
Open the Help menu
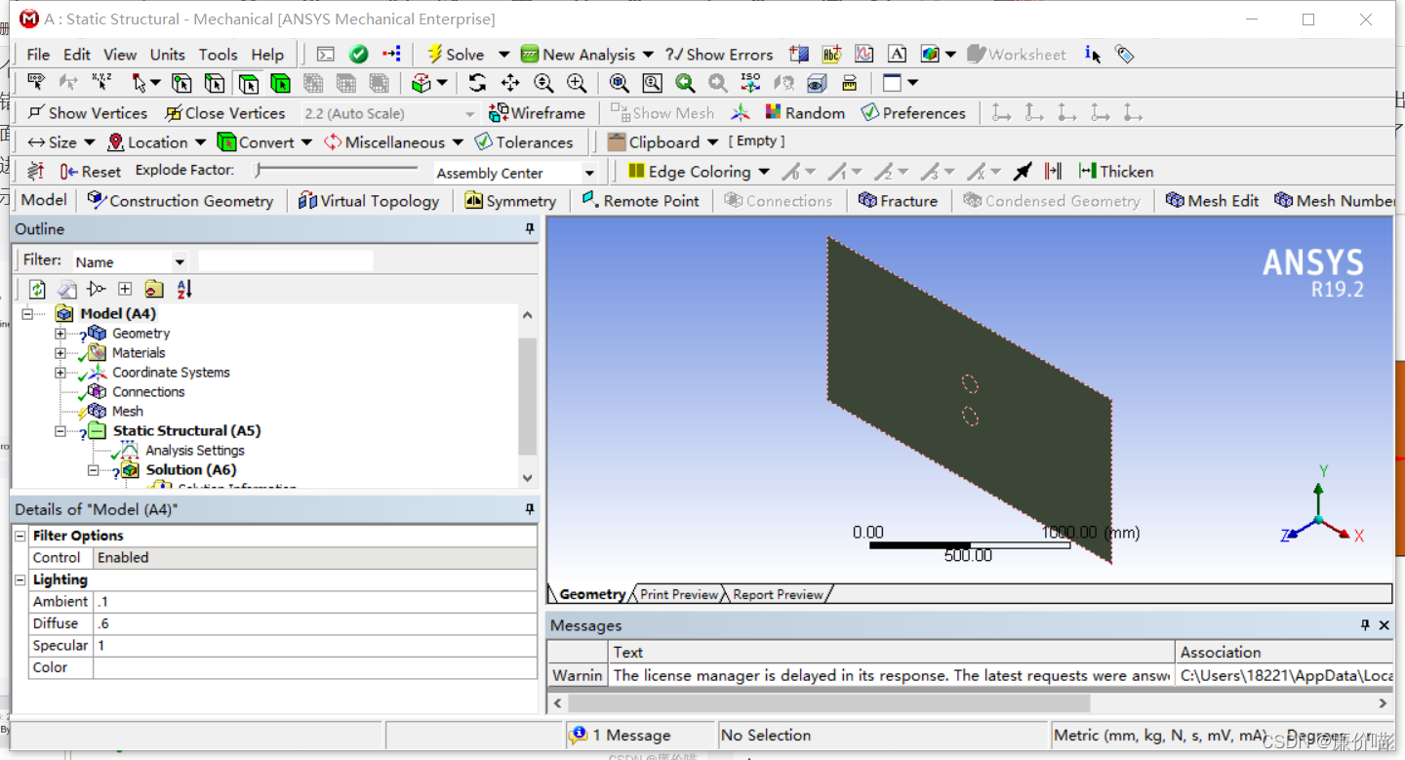267,55
